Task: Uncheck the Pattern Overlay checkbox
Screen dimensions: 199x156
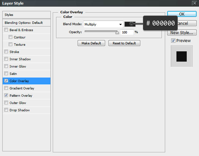Action: 6,96
